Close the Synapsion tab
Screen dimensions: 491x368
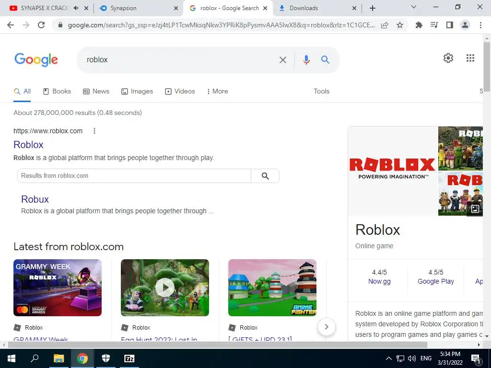click(176, 8)
